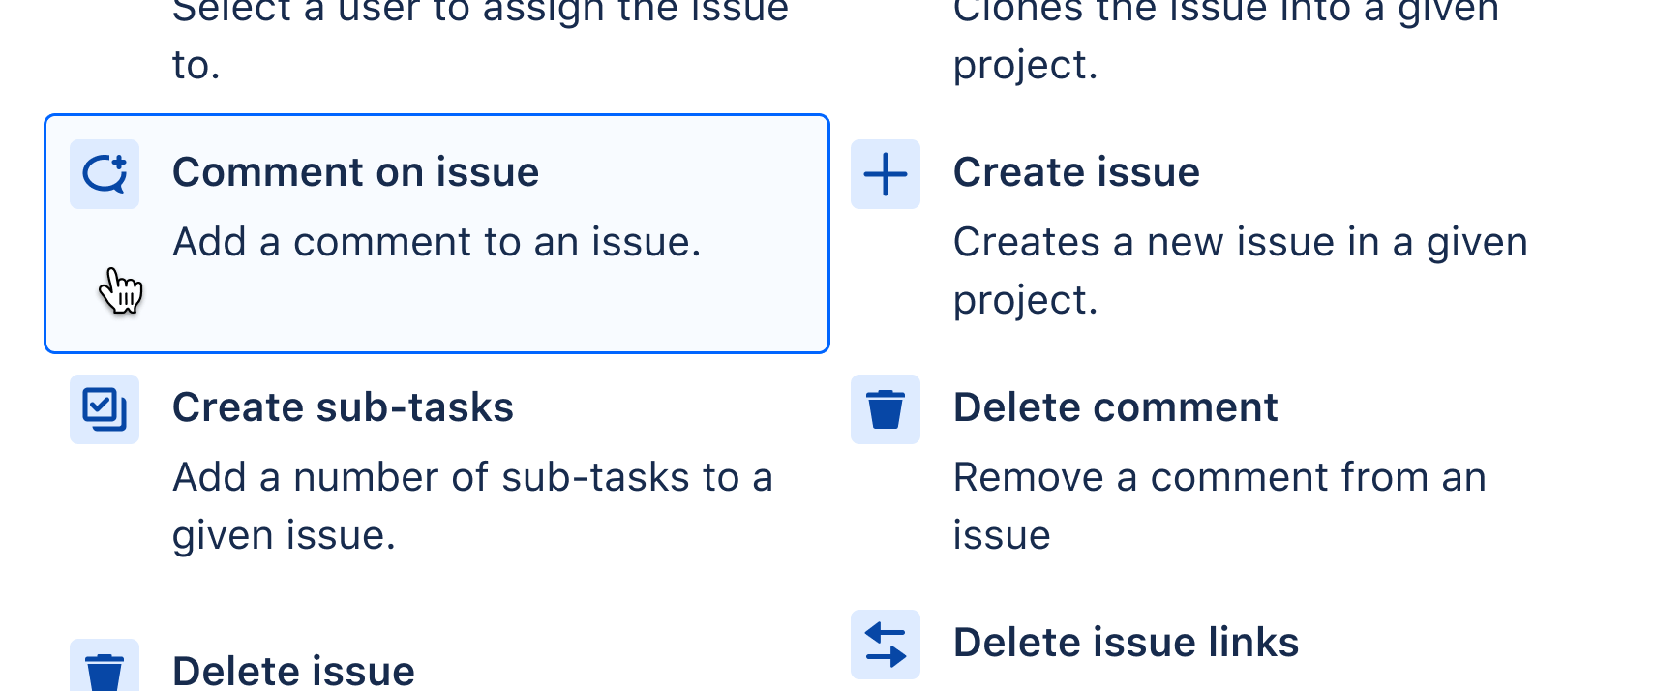Viewport: 1655px width, 691px height.
Task: Pick the 'Create sub-tasks' action title
Action: (343, 407)
